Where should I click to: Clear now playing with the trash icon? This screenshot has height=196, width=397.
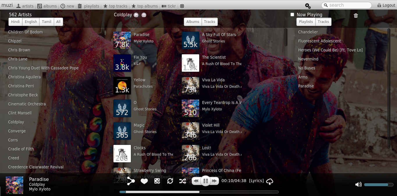click(356, 16)
